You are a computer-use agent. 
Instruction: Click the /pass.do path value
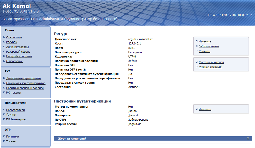point(134,116)
